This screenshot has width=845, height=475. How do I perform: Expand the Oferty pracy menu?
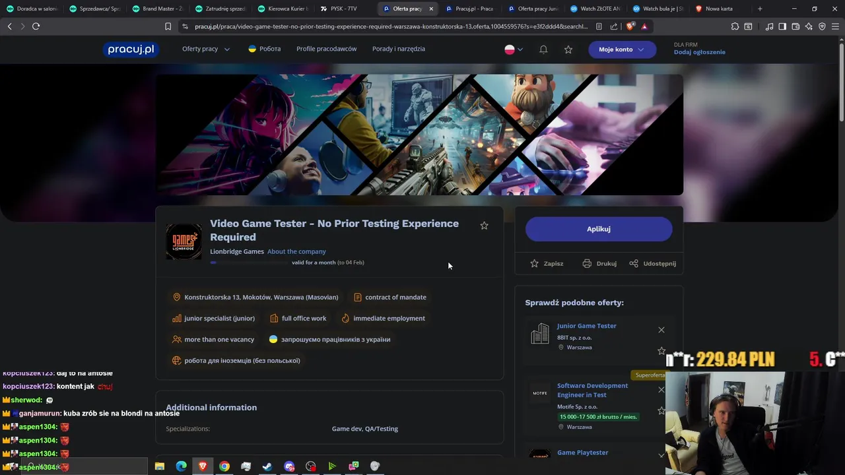[x=206, y=49]
